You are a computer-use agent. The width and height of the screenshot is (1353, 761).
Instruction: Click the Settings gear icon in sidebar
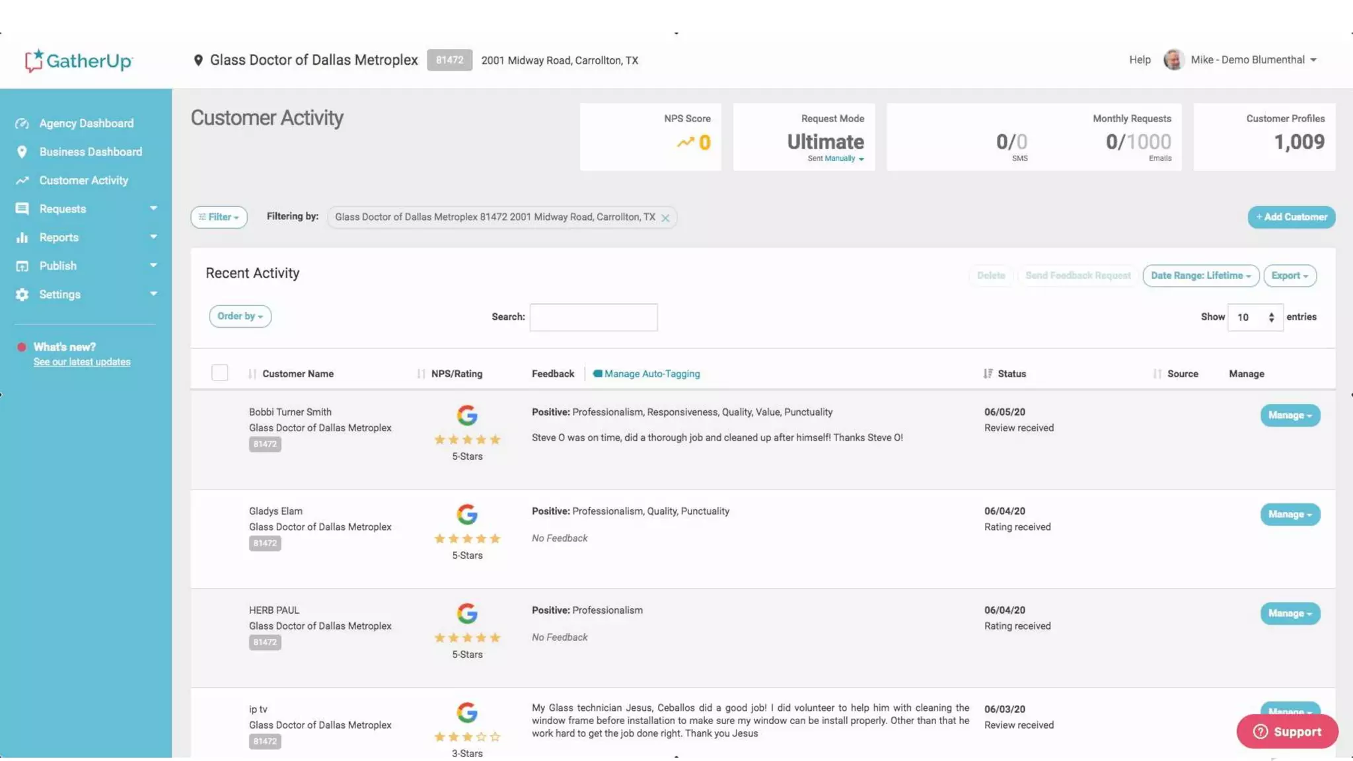click(22, 295)
